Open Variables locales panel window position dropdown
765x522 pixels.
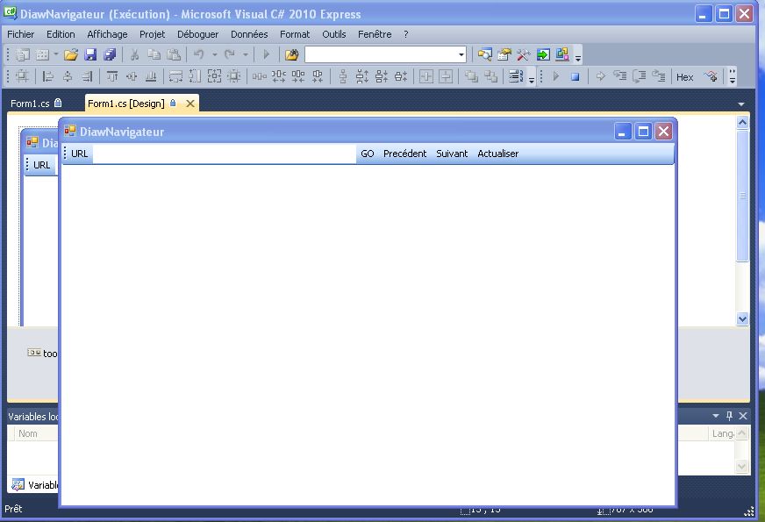coord(716,416)
